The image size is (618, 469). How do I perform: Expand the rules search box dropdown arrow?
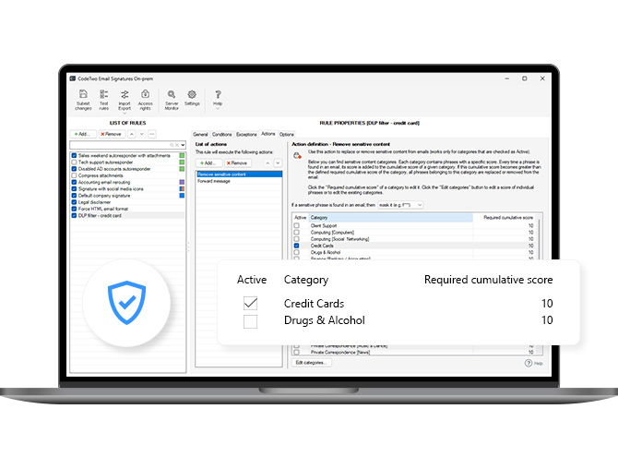183,145
